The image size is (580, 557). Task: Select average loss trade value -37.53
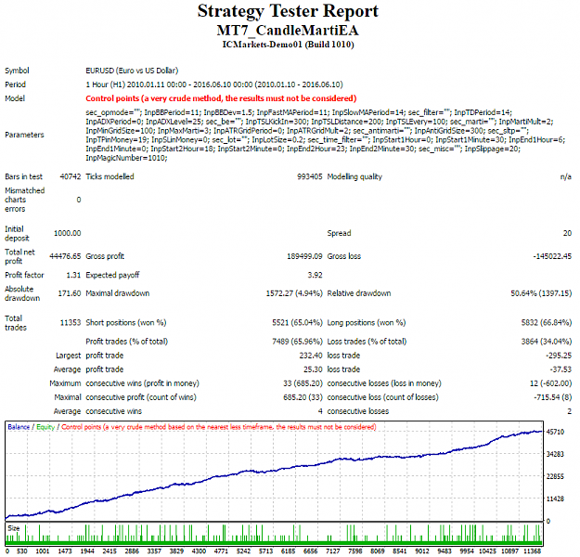click(561, 369)
